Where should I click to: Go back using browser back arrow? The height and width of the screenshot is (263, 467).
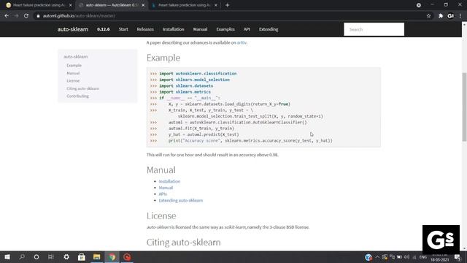pos(7,16)
